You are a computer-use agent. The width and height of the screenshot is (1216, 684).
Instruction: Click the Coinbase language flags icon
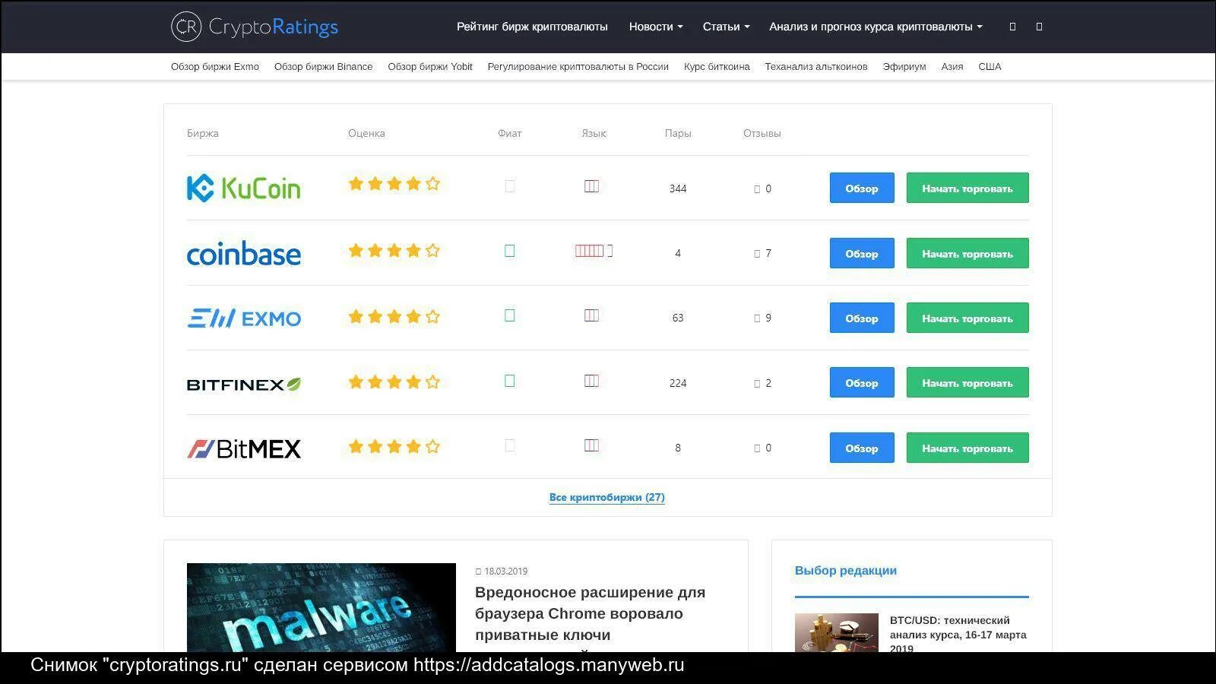pos(594,251)
